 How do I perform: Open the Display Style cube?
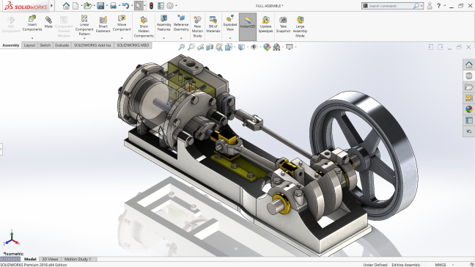tap(241, 47)
